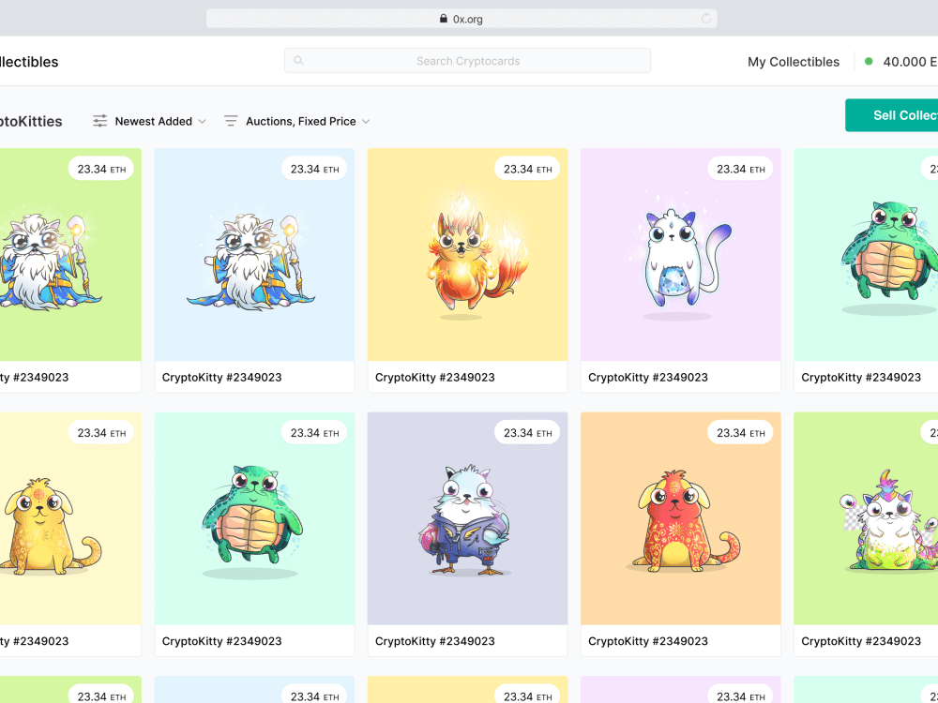Click the title under the diamond kitty
This screenshot has height=703, width=938.
(648, 377)
